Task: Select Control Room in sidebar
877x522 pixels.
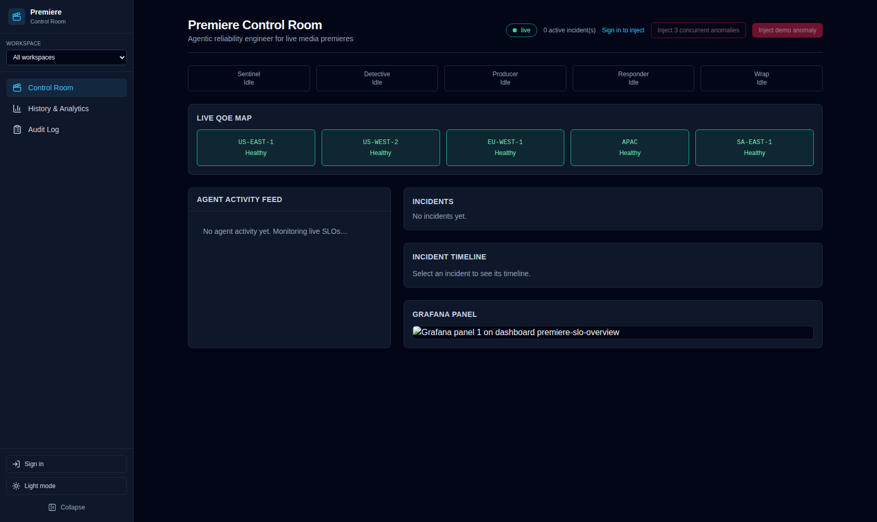Action: [66, 88]
